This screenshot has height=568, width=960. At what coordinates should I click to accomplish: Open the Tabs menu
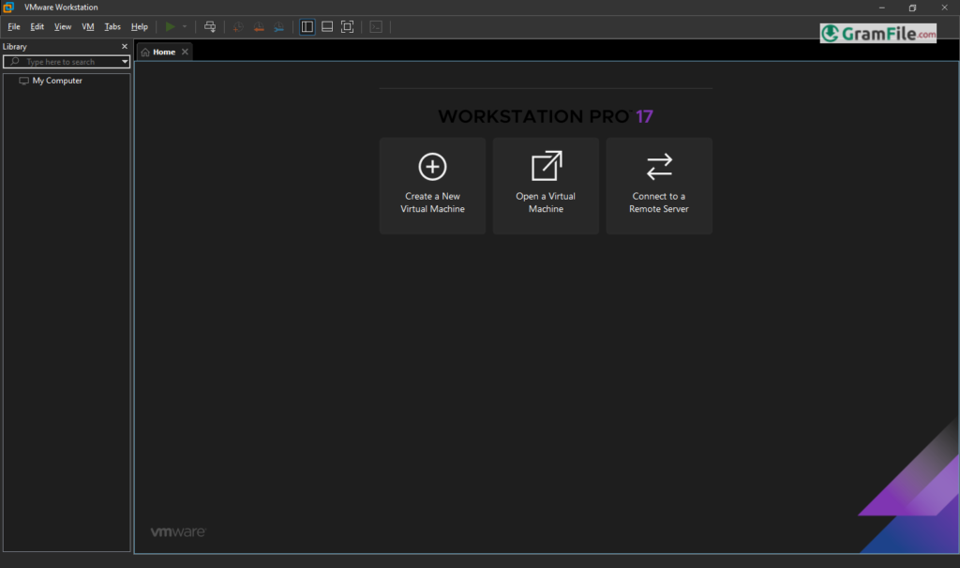112,26
